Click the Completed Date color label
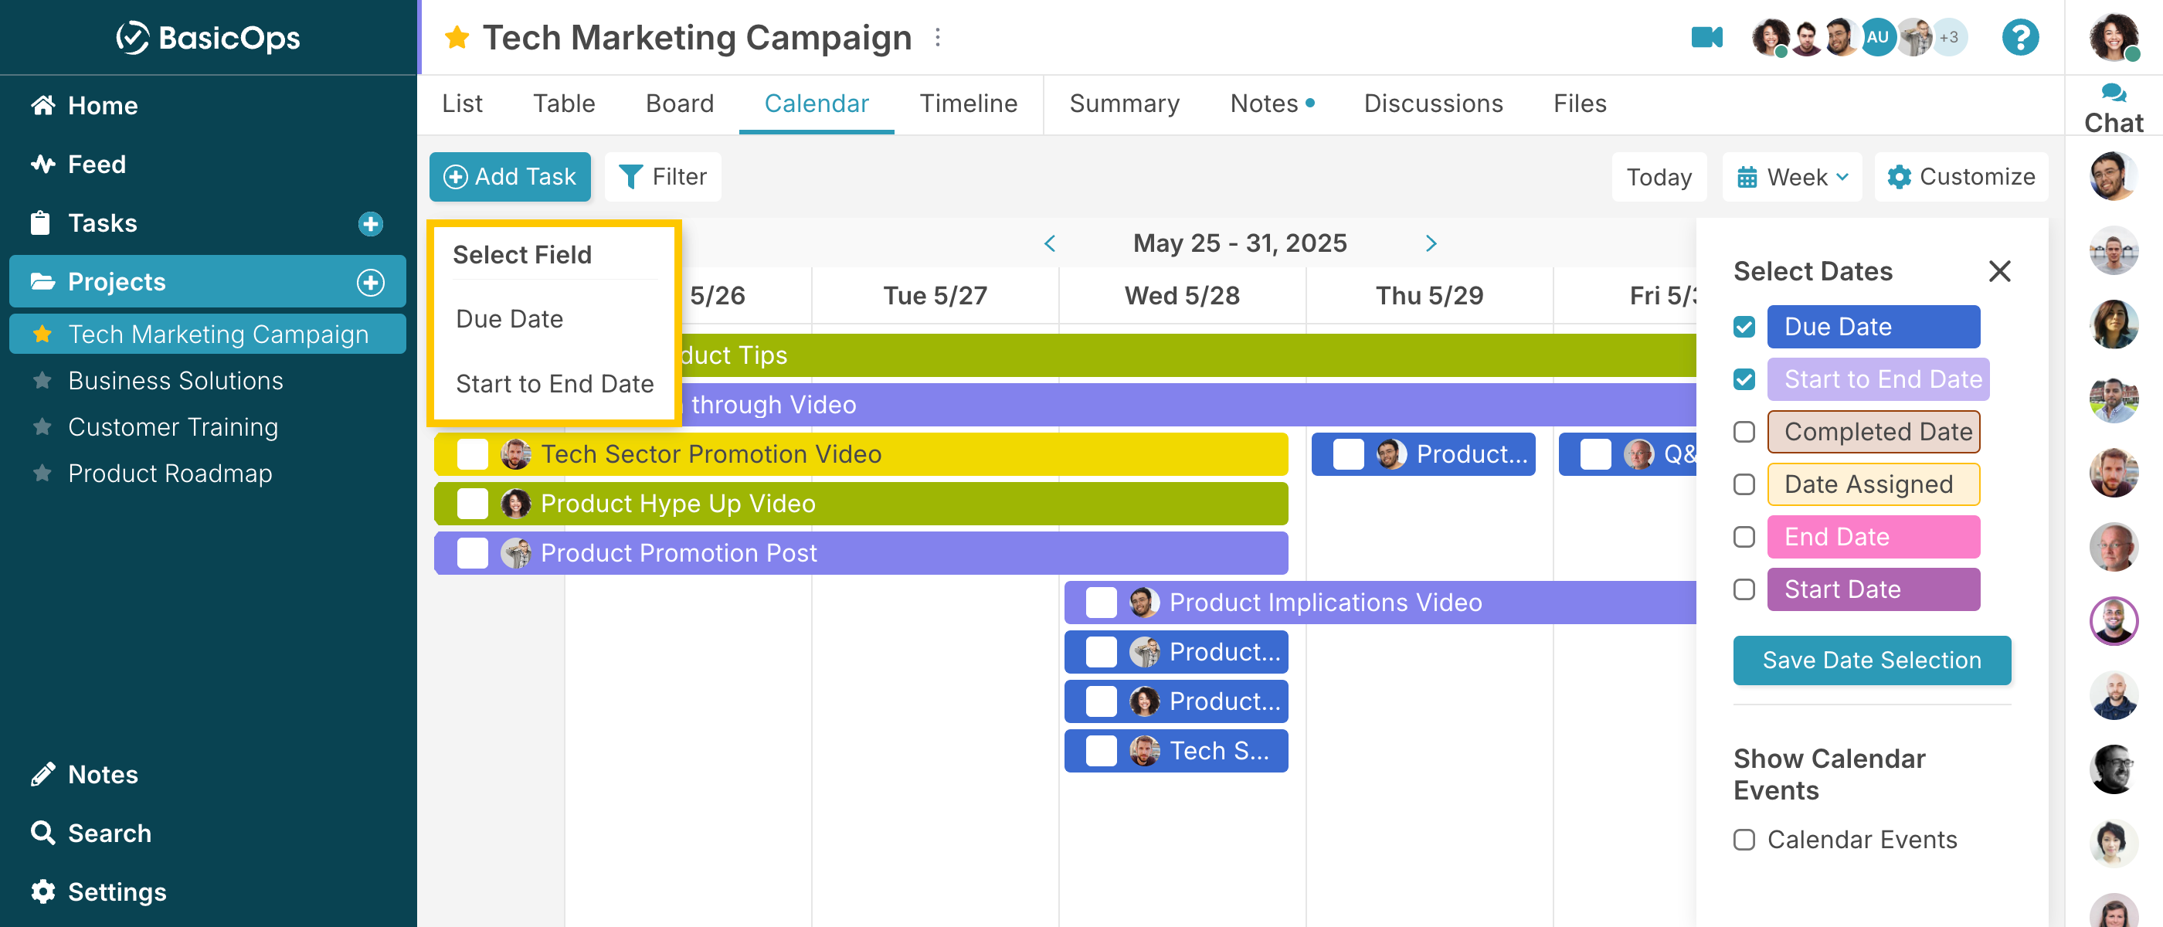Viewport: 2163px width, 927px height. point(1873,432)
